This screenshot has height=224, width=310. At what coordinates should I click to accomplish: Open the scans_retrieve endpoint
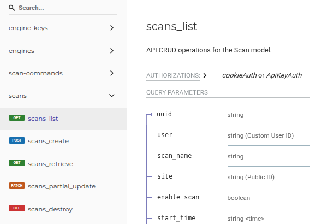click(50, 164)
